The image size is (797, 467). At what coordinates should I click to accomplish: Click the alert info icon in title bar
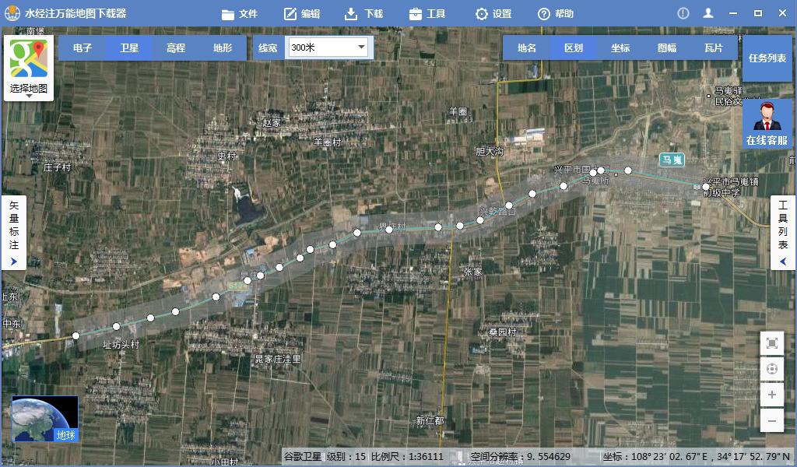[x=683, y=13]
